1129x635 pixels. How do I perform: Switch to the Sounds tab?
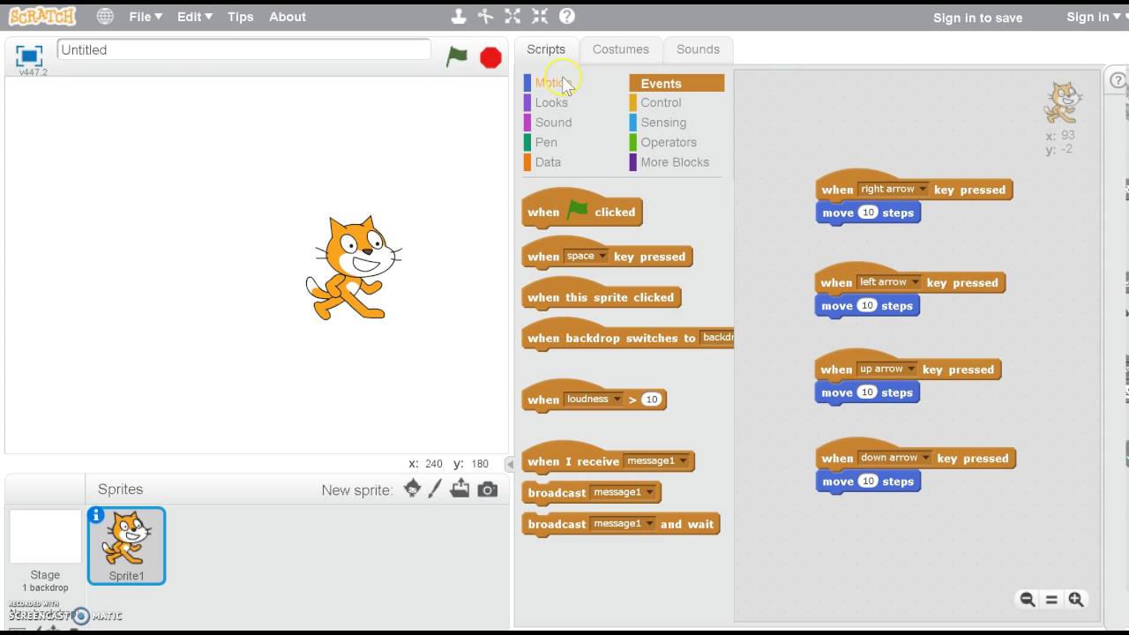[x=698, y=49]
